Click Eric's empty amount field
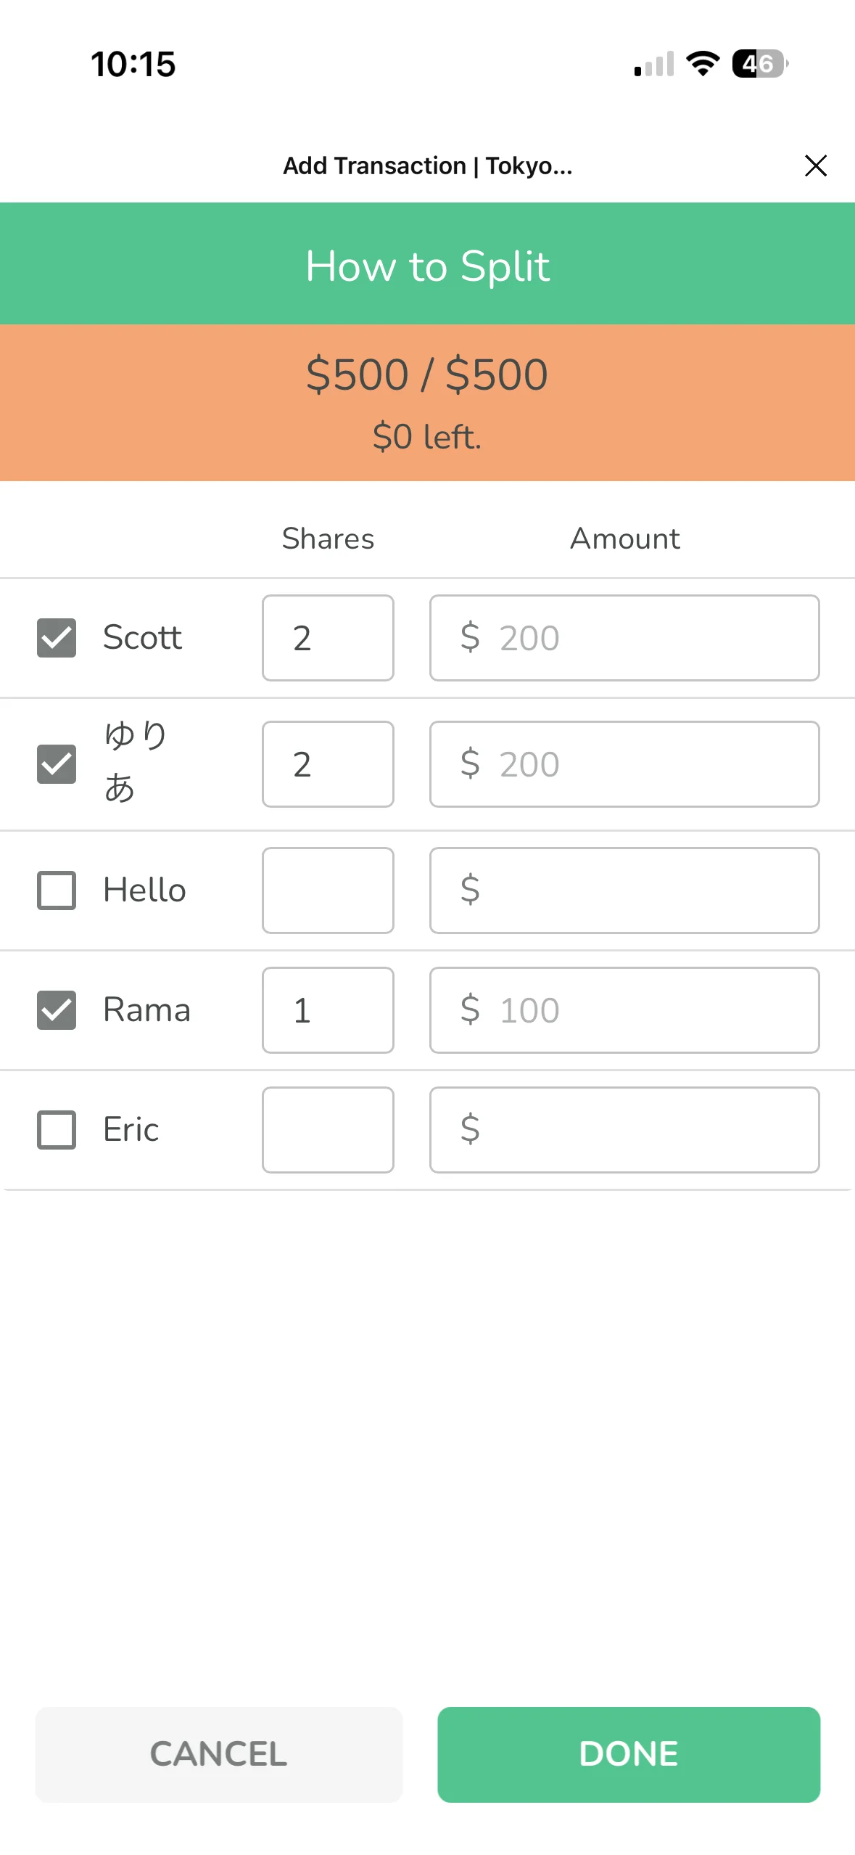 (624, 1130)
